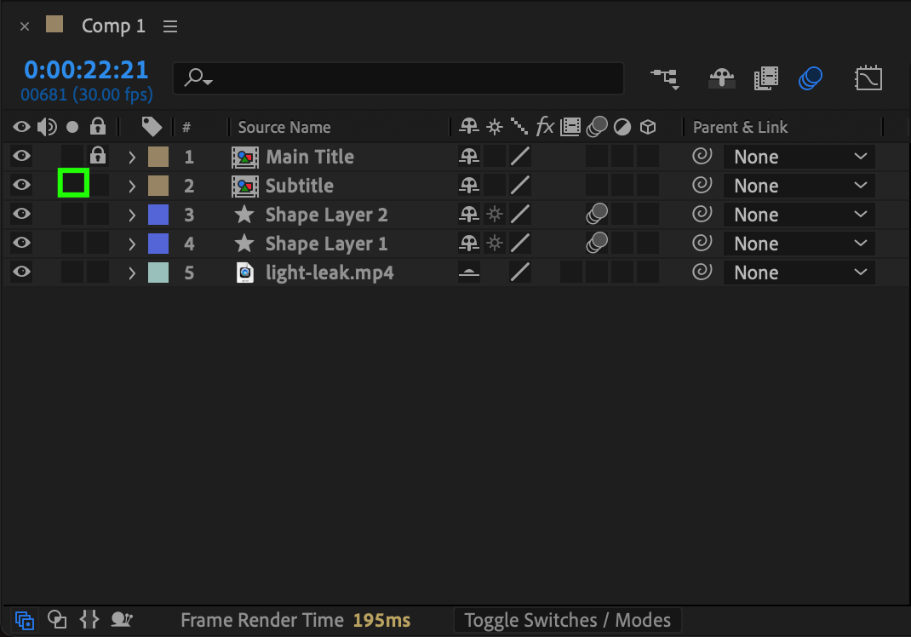The width and height of the screenshot is (911, 637).
Task: Click the Lock column header icon
Action: click(98, 126)
